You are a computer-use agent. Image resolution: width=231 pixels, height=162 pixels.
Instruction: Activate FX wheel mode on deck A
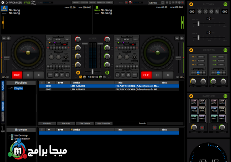67,40
